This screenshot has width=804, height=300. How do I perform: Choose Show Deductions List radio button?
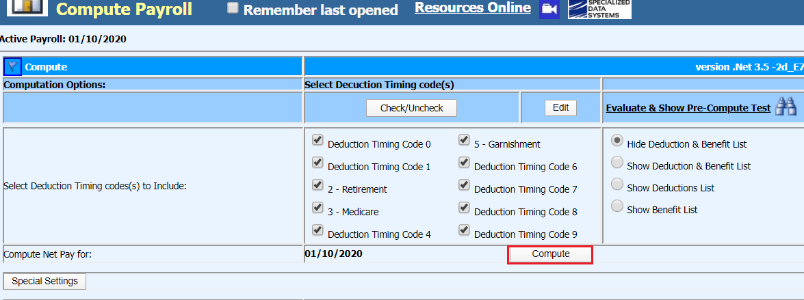pos(617,185)
